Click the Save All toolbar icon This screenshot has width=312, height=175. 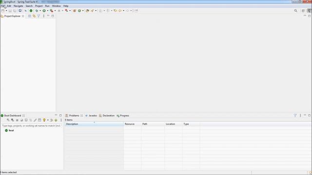click(15, 11)
